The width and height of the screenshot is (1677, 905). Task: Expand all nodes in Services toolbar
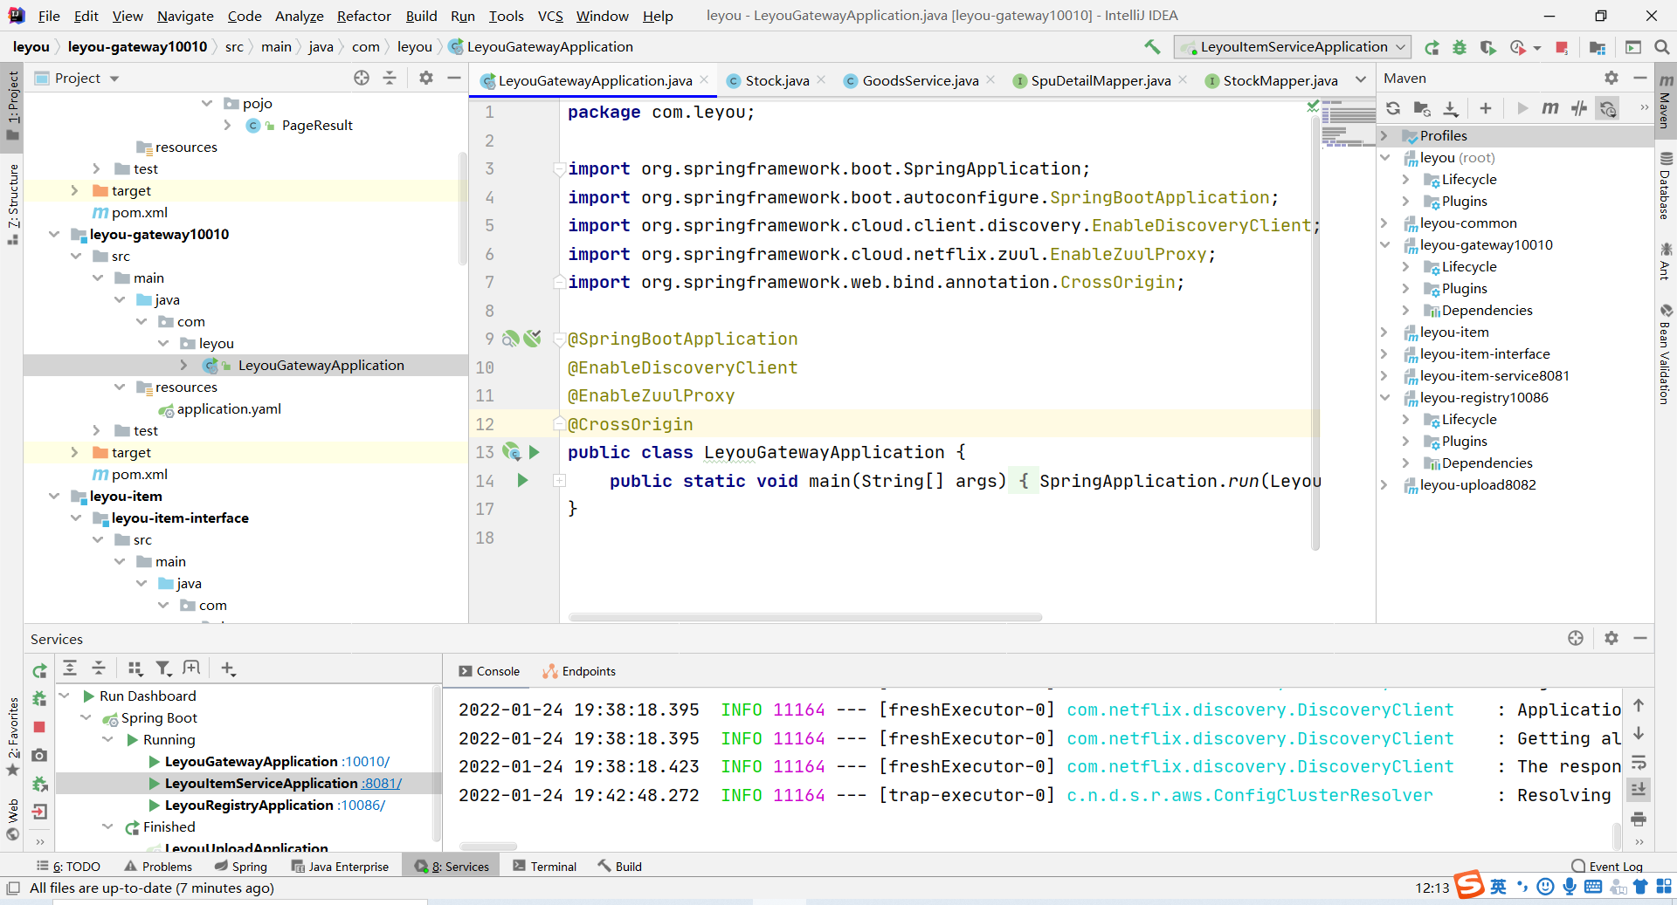pos(70,668)
